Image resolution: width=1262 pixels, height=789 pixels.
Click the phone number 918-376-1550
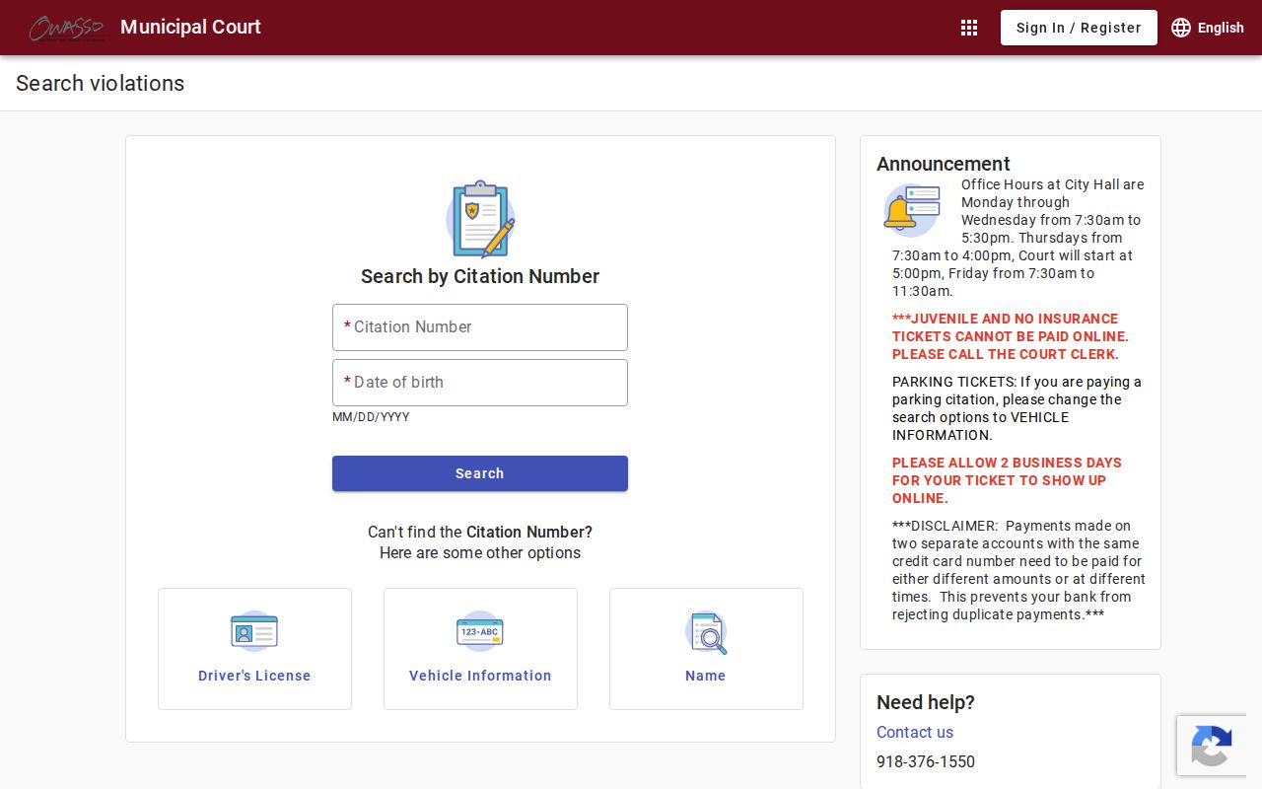(926, 761)
